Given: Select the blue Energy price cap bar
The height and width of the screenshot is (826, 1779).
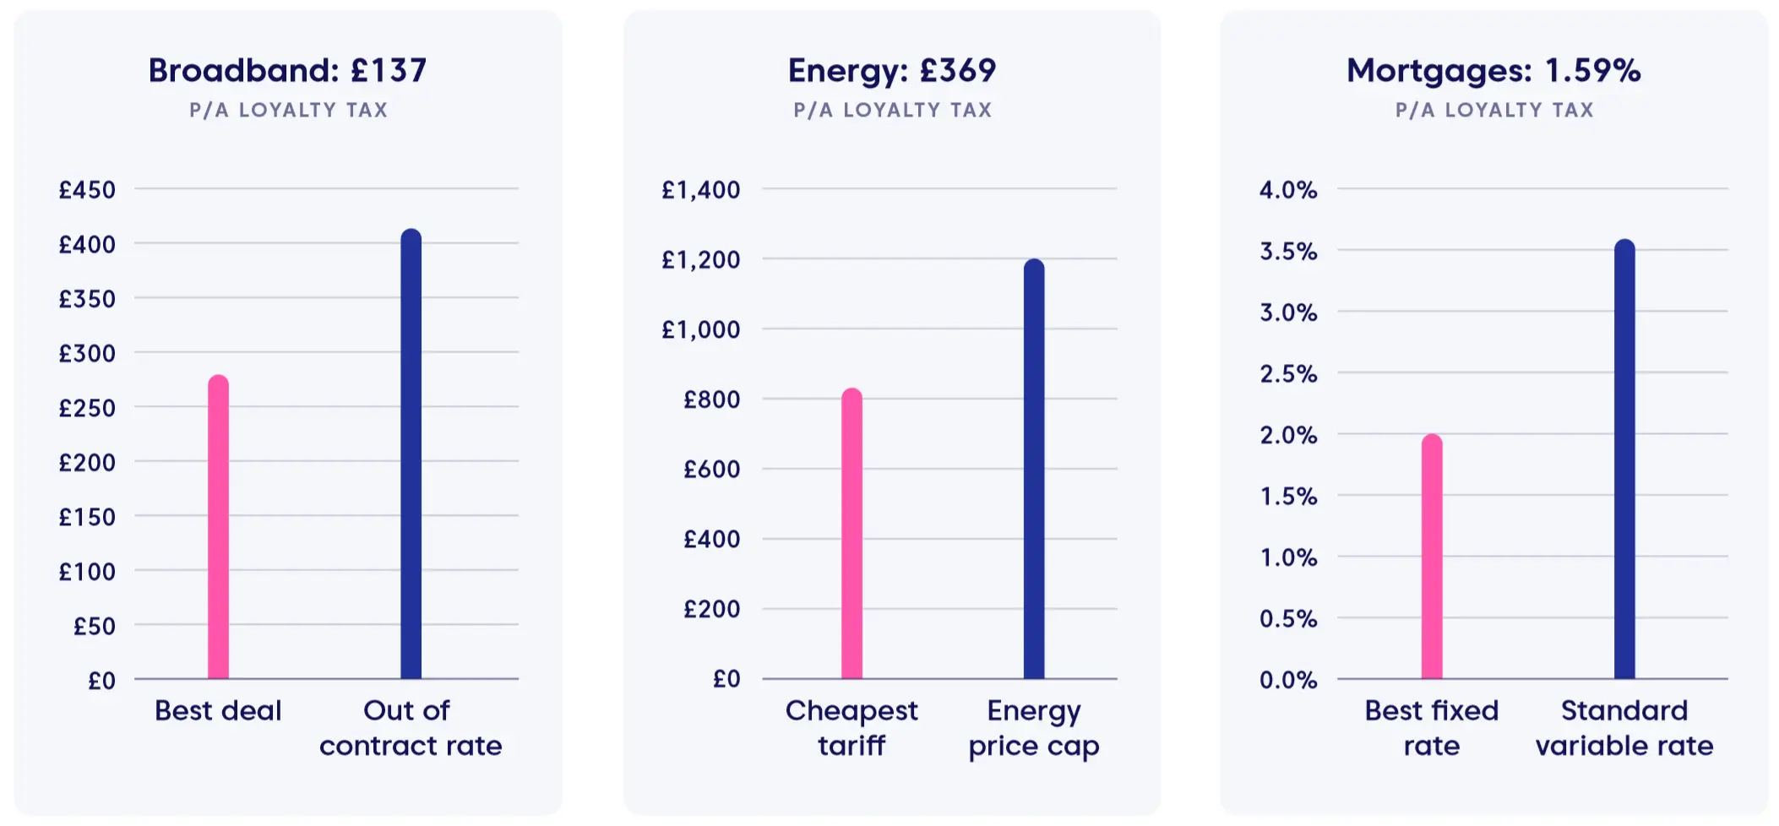Looking at the screenshot, I should pyautogui.click(x=1034, y=469).
